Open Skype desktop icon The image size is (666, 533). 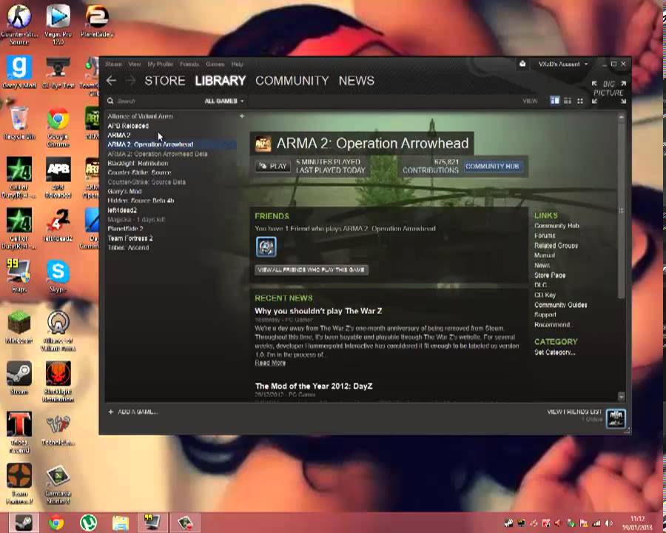click(58, 275)
